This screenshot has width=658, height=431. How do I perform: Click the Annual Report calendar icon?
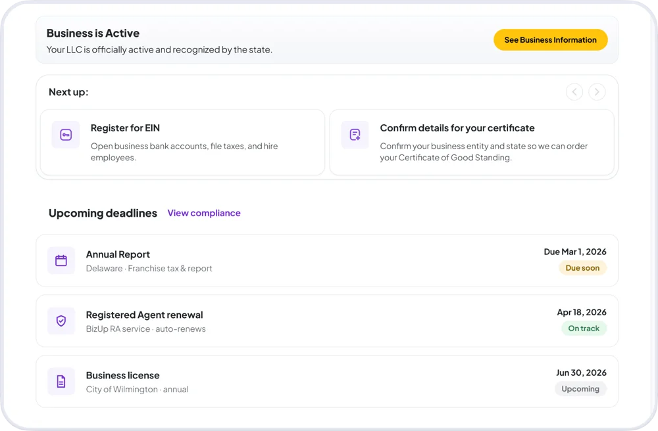tap(61, 261)
